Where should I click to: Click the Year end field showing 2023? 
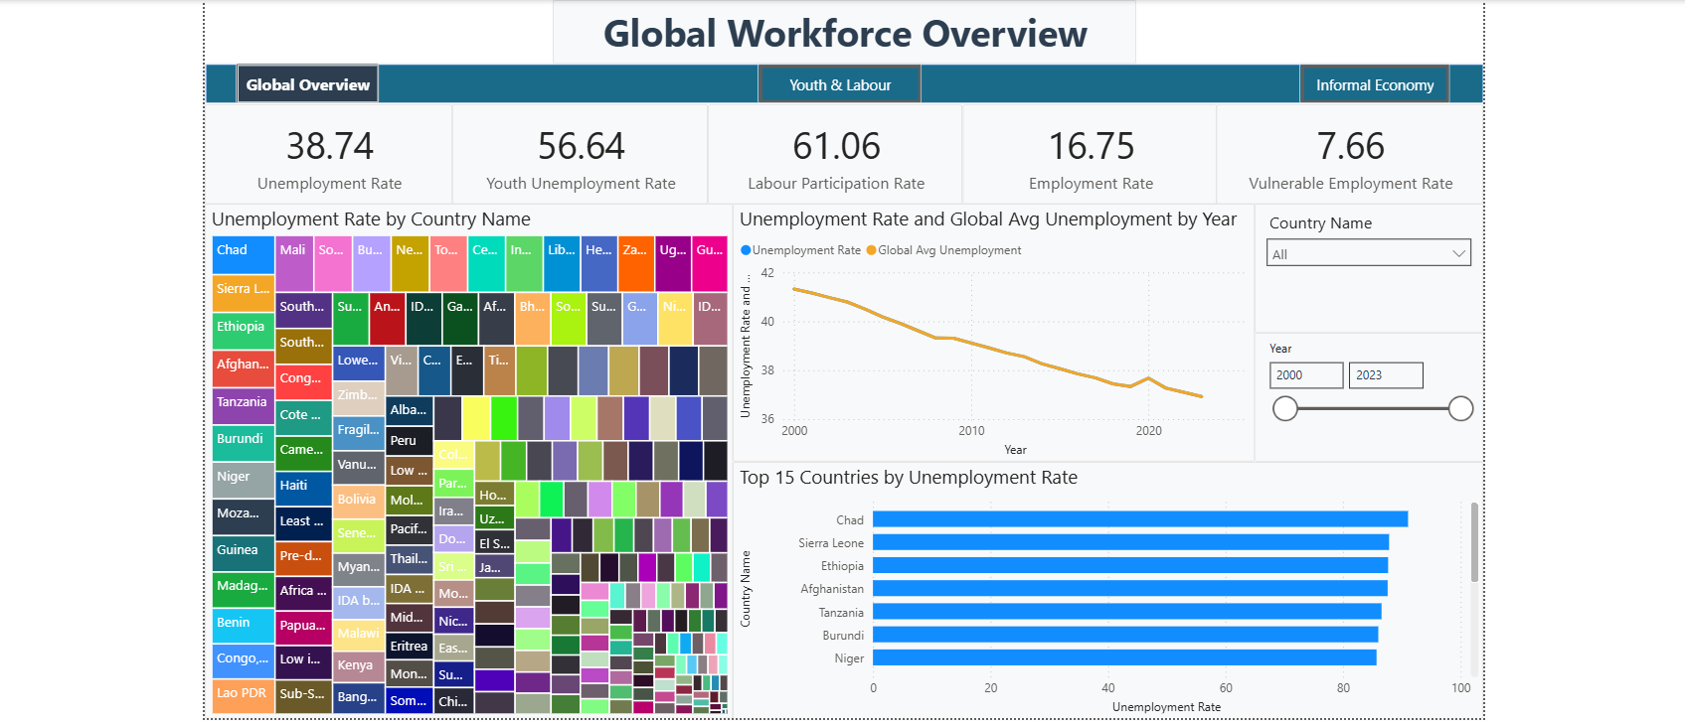1386,374
